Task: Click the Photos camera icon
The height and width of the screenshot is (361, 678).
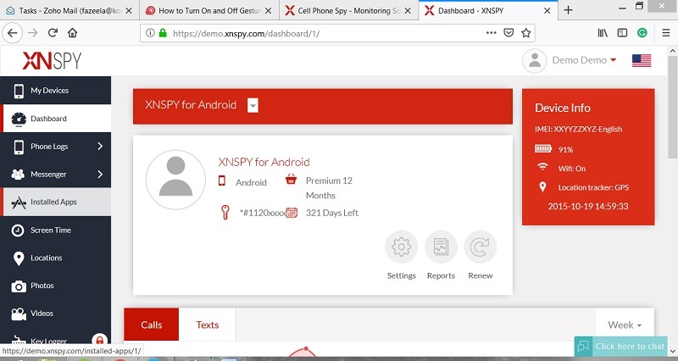Action: click(x=19, y=286)
